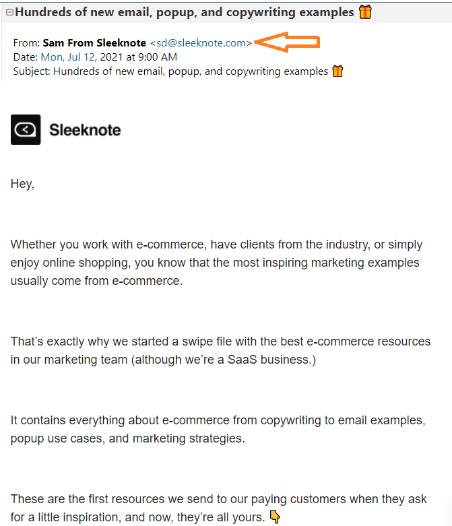Image resolution: width=452 pixels, height=526 pixels.
Task: Collapse the email header with the minus box
Action: click(x=9, y=12)
